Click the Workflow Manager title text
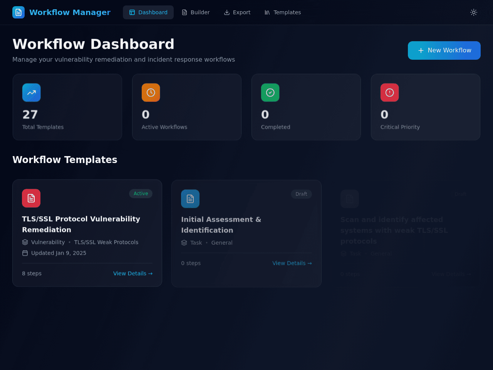The height and width of the screenshot is (370, 493). click(70, 12)
